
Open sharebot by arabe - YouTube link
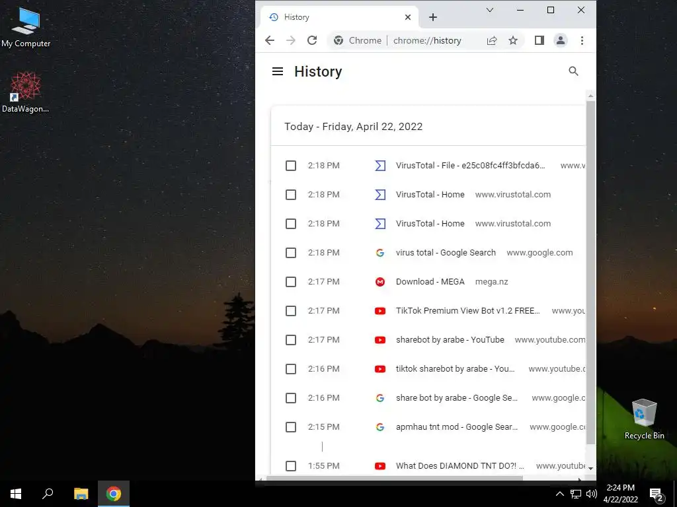(450, 340)
